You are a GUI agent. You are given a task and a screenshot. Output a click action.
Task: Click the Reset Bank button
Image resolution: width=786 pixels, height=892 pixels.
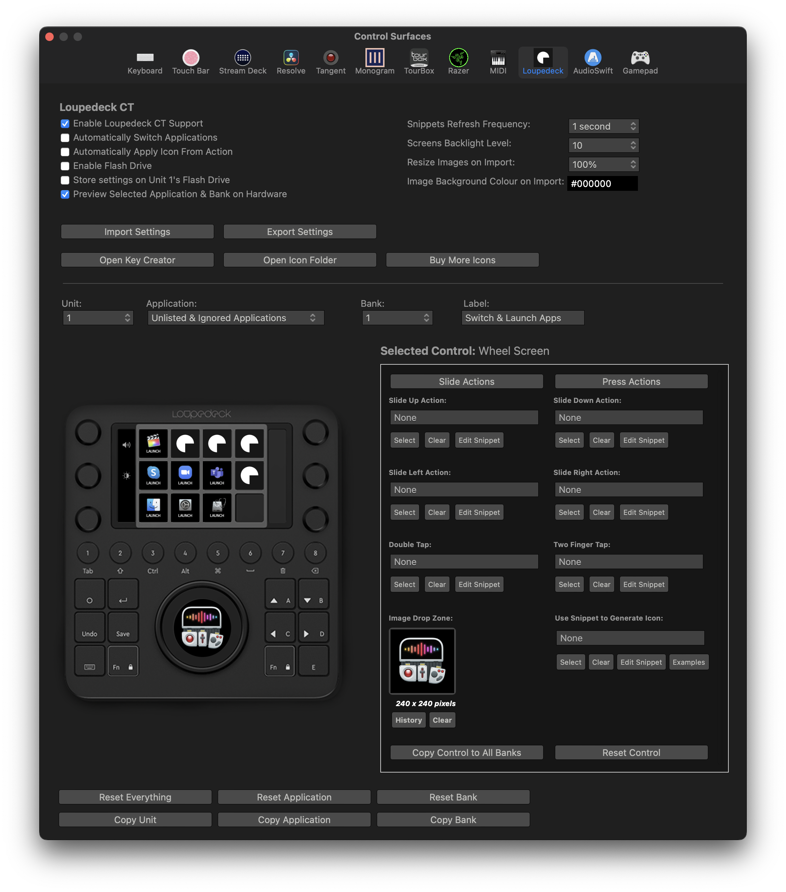[x=453, y=797]
